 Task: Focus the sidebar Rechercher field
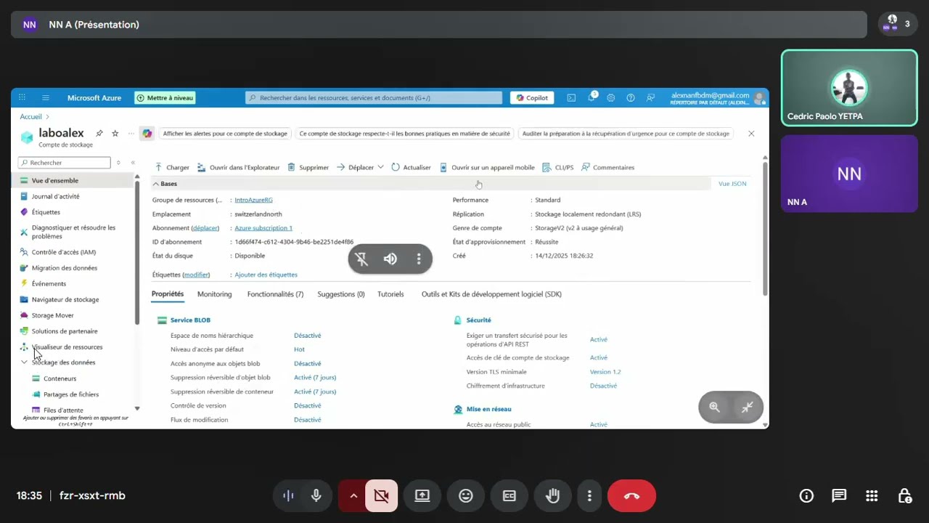pyautogui.click(x=65, y=163)
